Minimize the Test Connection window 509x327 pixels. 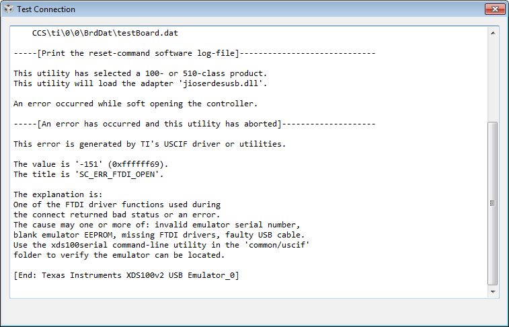(448, 9)
